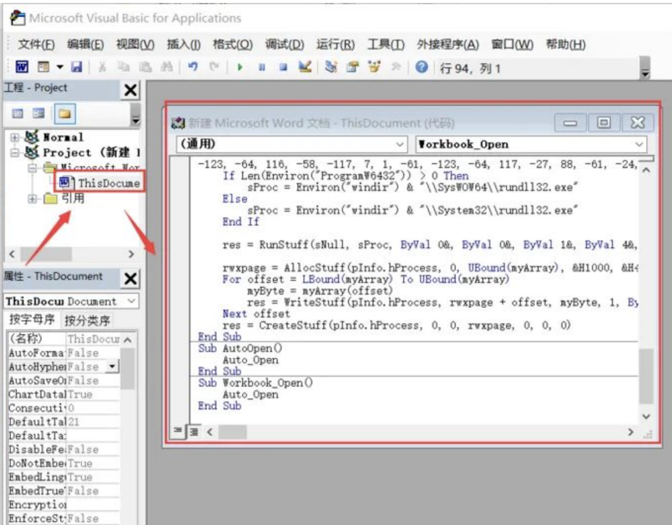
Task: Switch to 按字母序 tab
Action: point(32,319)
